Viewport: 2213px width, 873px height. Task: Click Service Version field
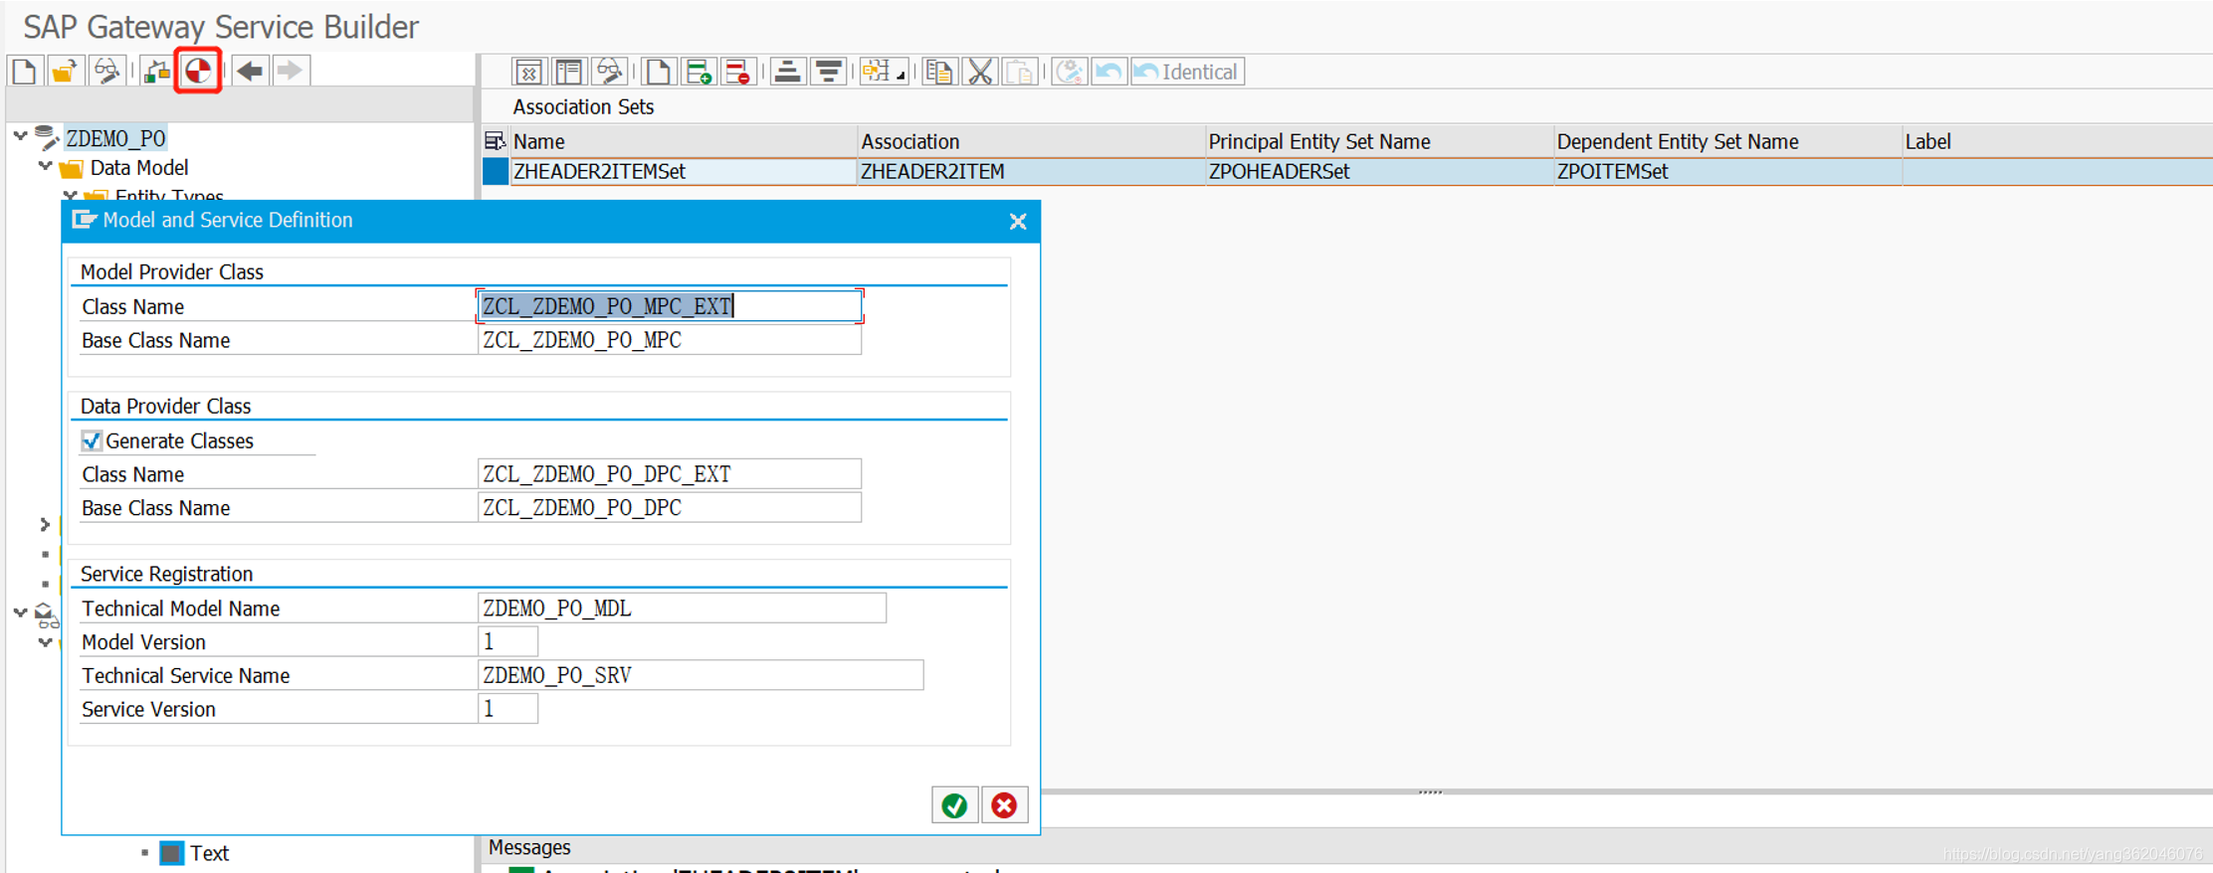[x=507, y=709]
